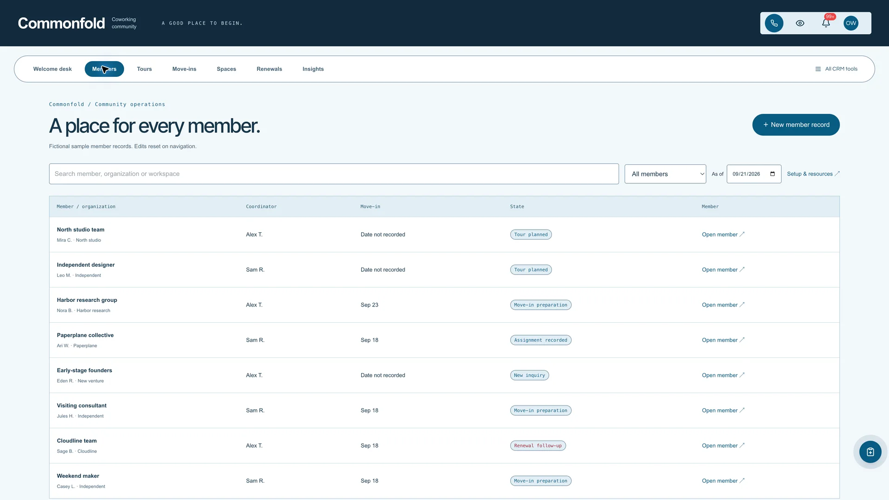The height and width of the screenshot is (500, 889).
Task: Create a New member record
Action: coord(796,125)
